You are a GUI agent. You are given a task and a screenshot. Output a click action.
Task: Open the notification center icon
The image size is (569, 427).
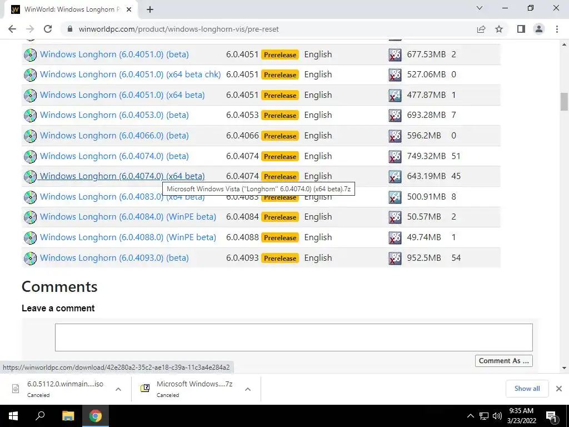[551, 417]
